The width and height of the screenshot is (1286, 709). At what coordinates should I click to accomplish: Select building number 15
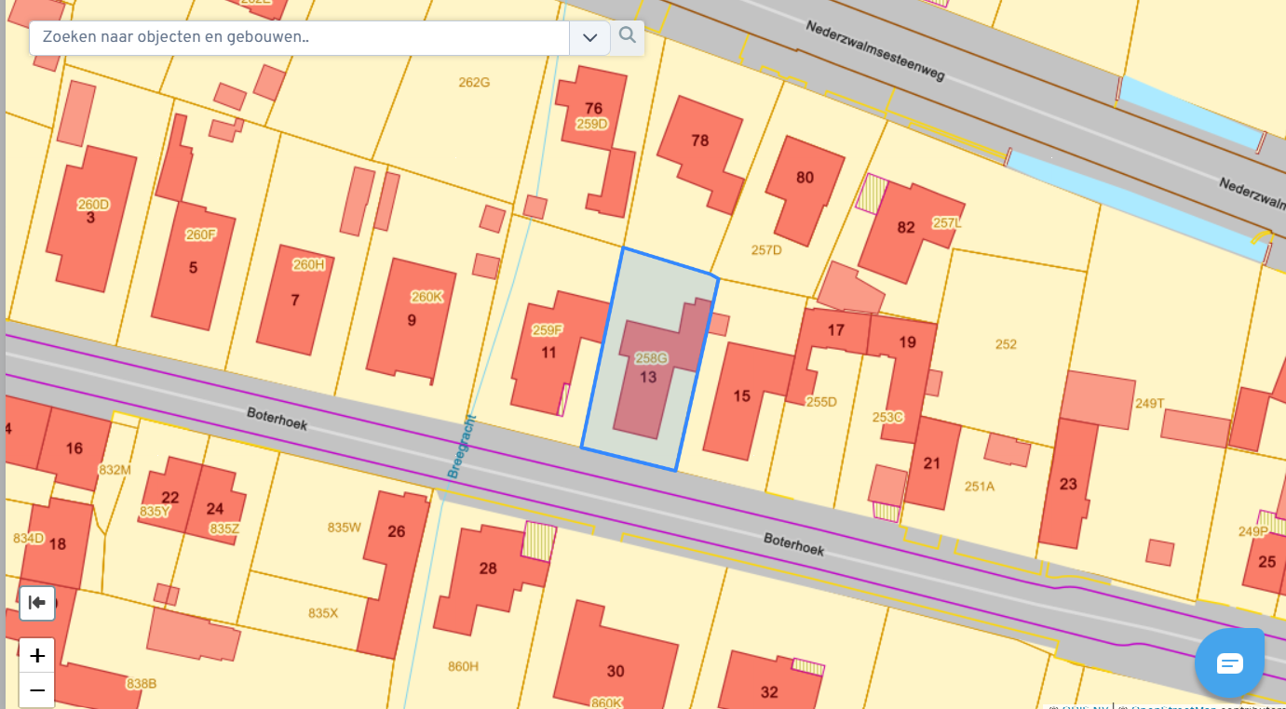pos(741,396)
